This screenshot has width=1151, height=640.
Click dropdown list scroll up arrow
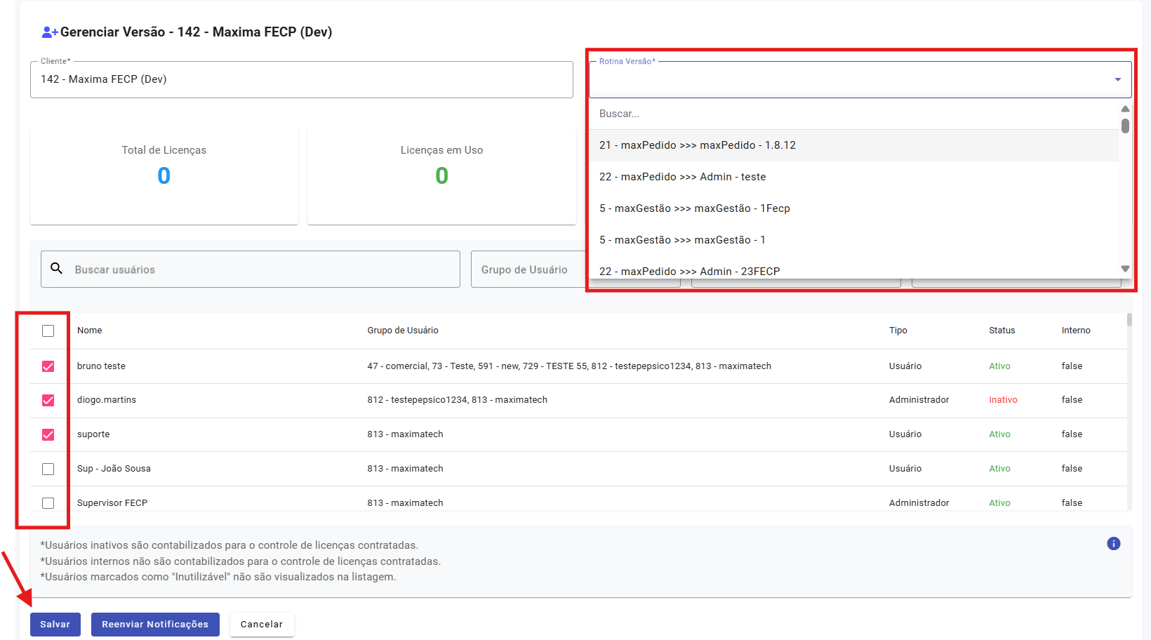(x=1125, y=109)
